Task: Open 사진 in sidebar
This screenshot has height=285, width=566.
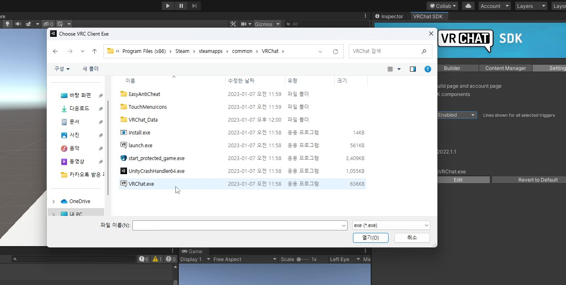Action: click(x=74, y=135)
